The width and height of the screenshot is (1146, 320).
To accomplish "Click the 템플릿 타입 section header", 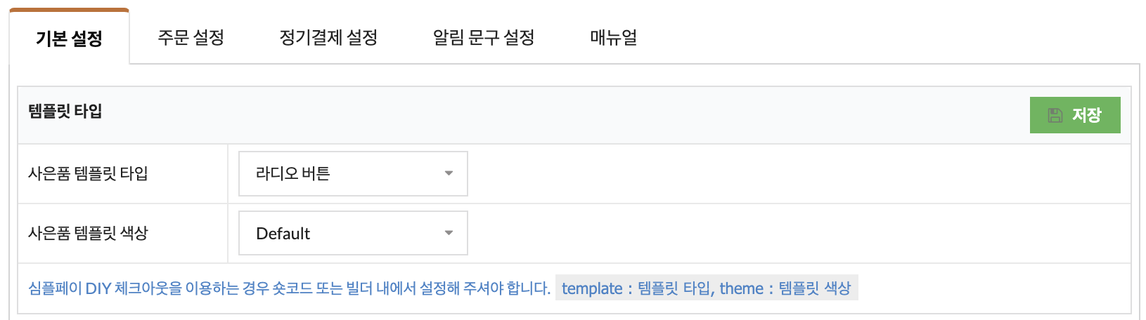I will [65, 111].
